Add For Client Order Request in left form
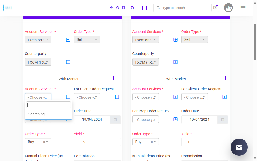Screen dimensions: 257x161 (x=117, y=97)
